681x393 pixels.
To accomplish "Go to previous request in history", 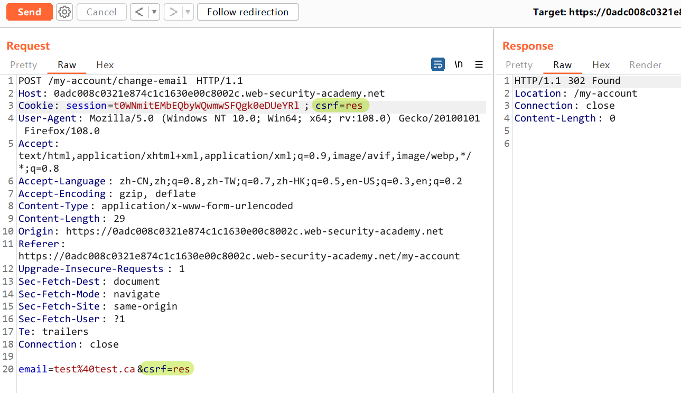I will [x=139, y=12].
